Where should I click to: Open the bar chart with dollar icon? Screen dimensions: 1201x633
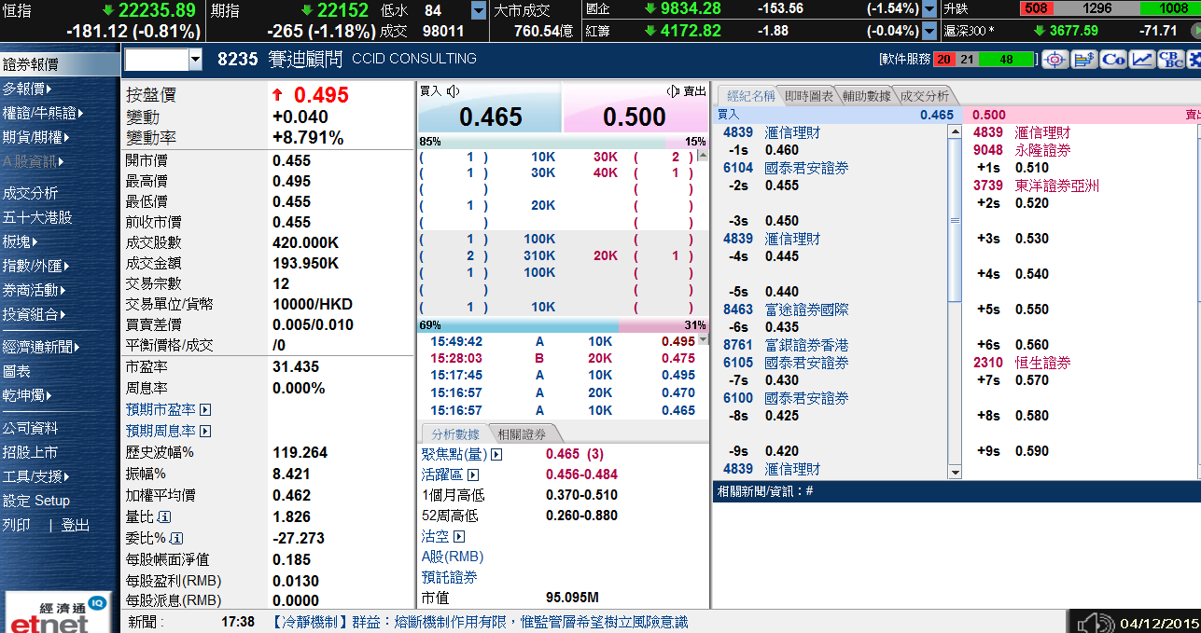[1084, 60]
